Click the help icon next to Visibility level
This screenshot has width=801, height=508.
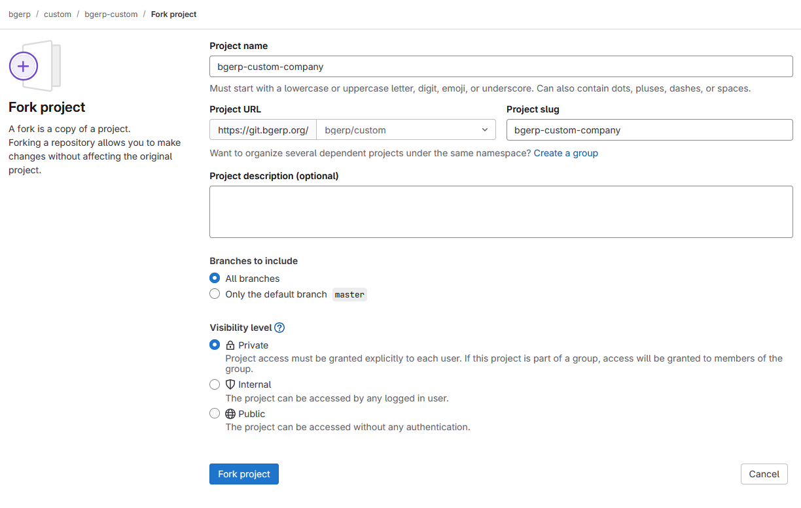(279, 328)
